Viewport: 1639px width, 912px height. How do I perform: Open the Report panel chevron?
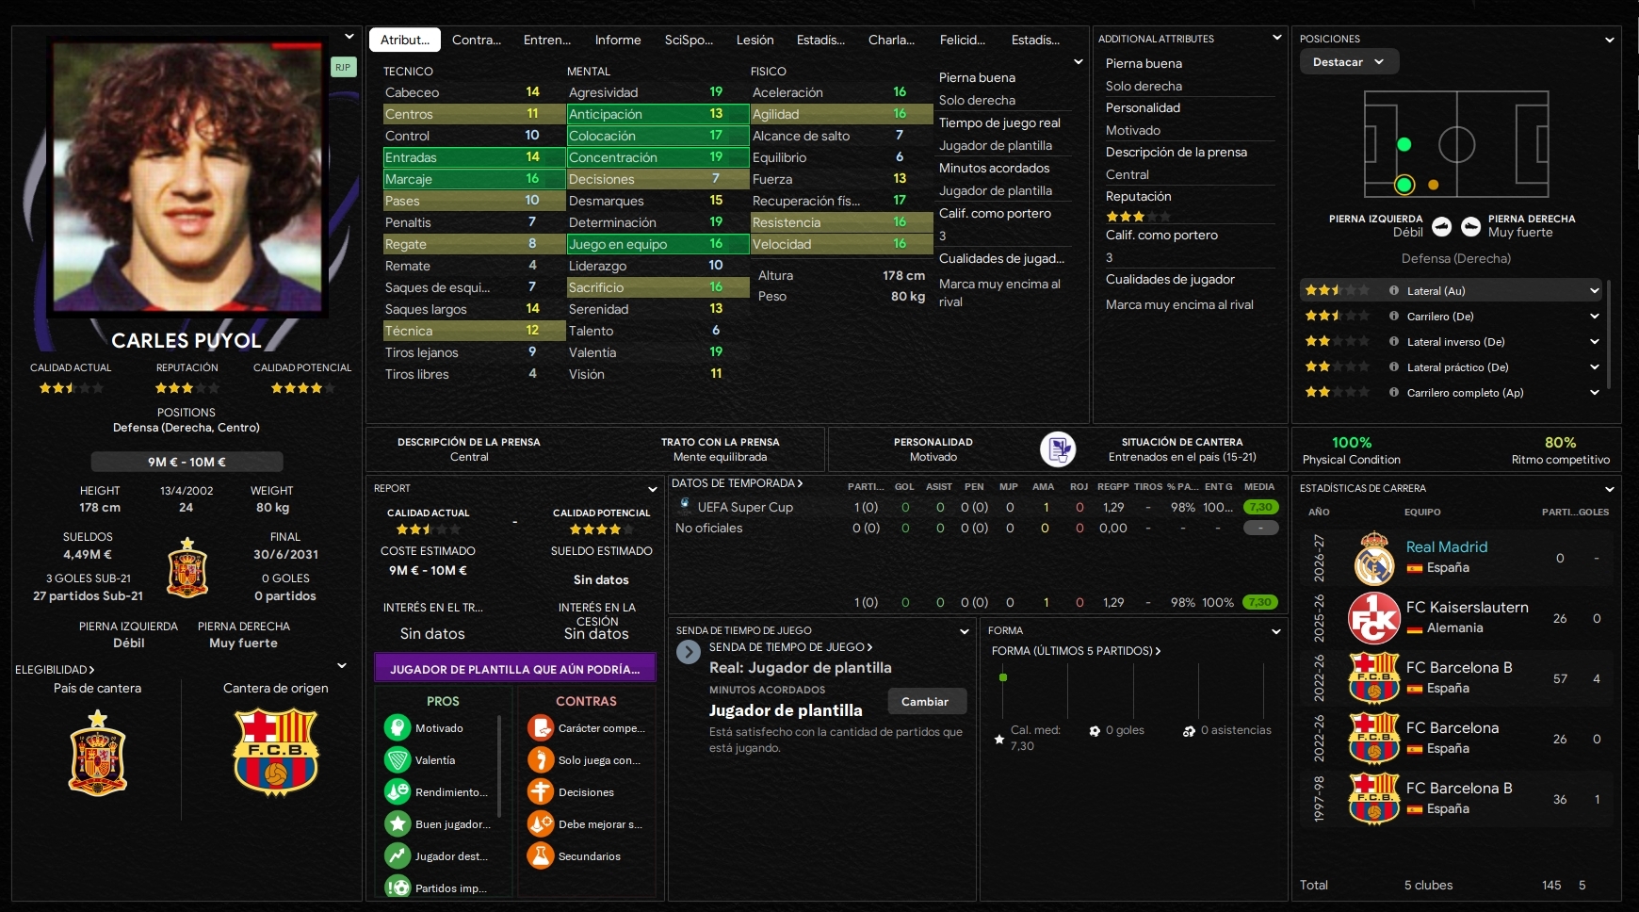652,489
